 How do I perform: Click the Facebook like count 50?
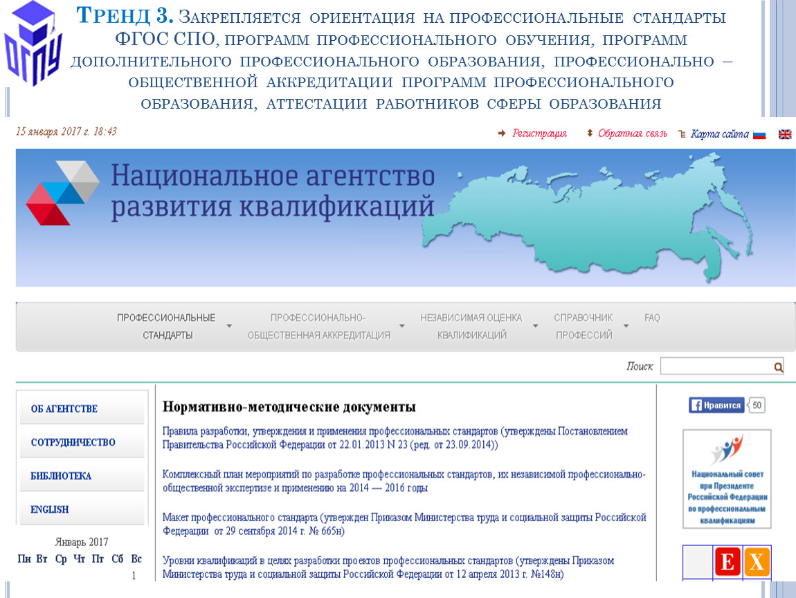(x=757, y=405)
